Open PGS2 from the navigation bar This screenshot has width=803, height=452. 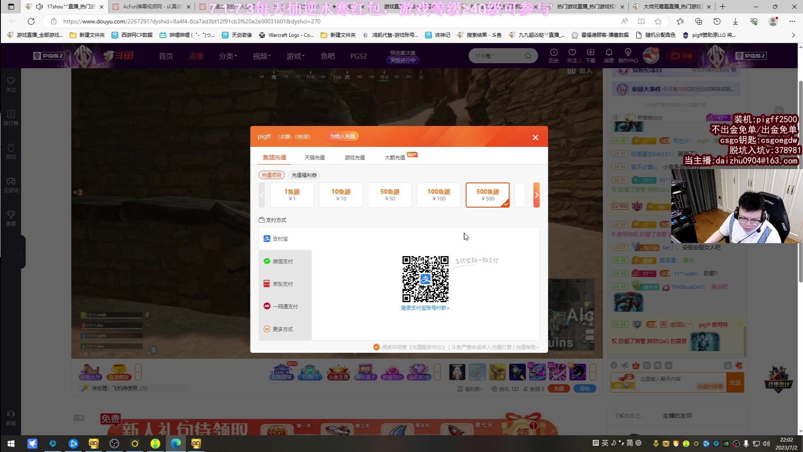point(358,56)
